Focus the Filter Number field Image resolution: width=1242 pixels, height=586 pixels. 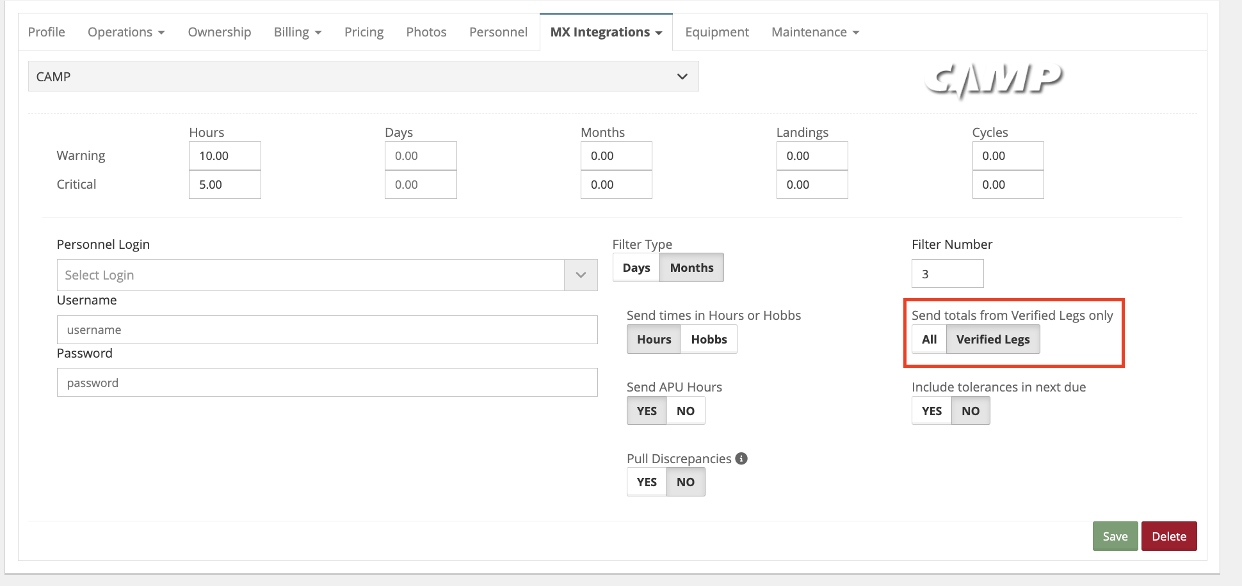(947, 274)
